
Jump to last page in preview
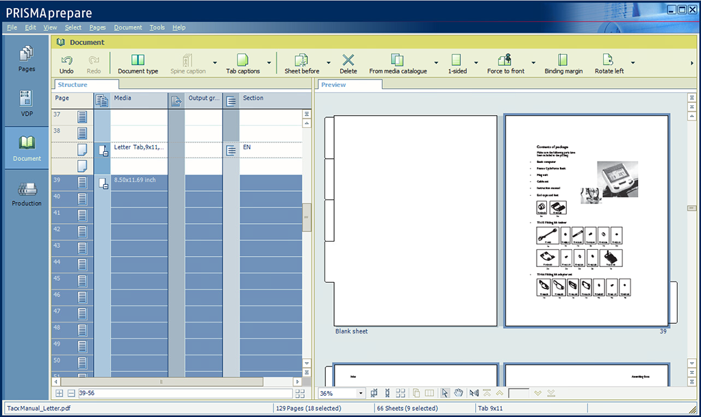(551, 393)
